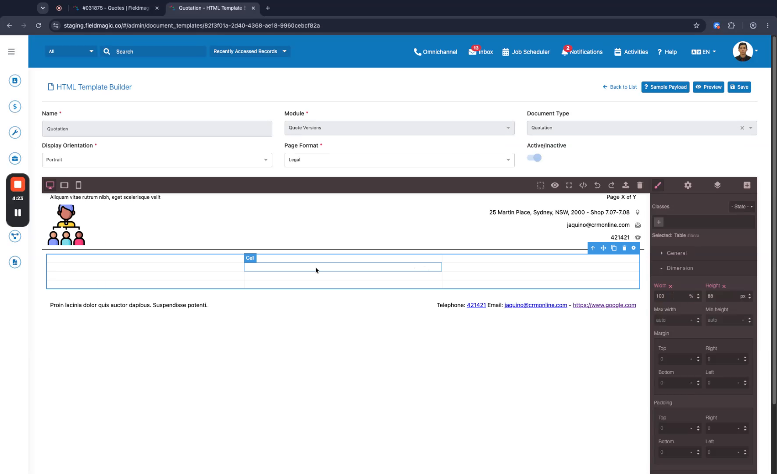Open Job Scheduler
This screenshot has height=474, width=777.
coord(526,52)
